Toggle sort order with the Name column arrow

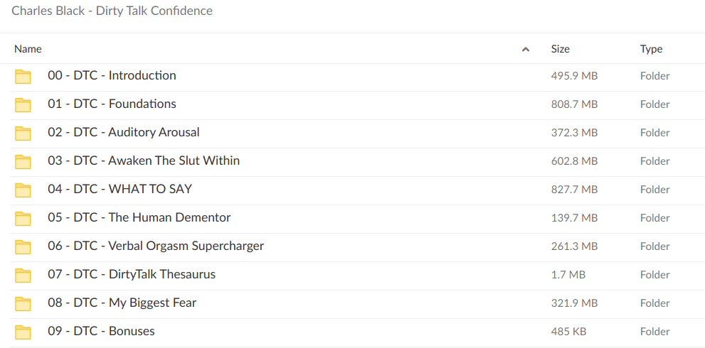[x=526, y=50]
